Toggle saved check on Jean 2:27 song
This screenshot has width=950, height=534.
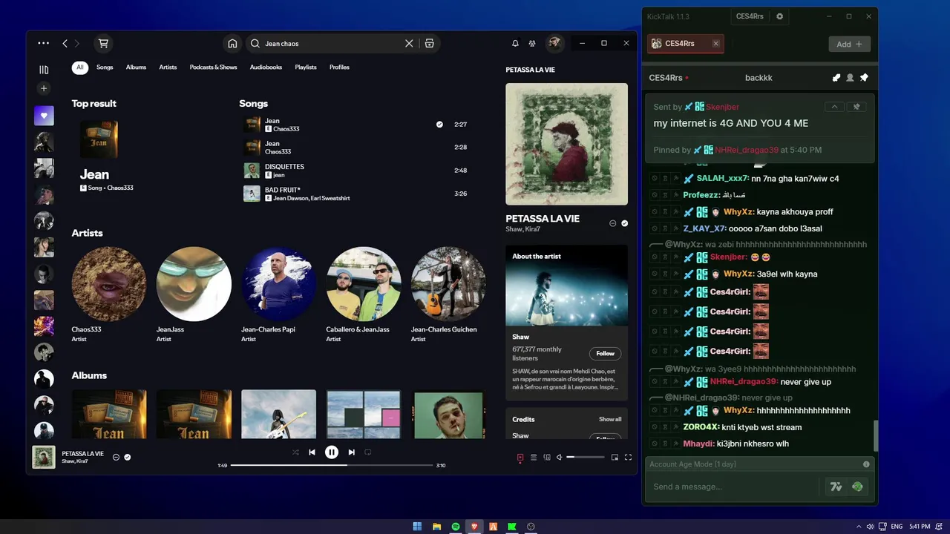(439, 125)
